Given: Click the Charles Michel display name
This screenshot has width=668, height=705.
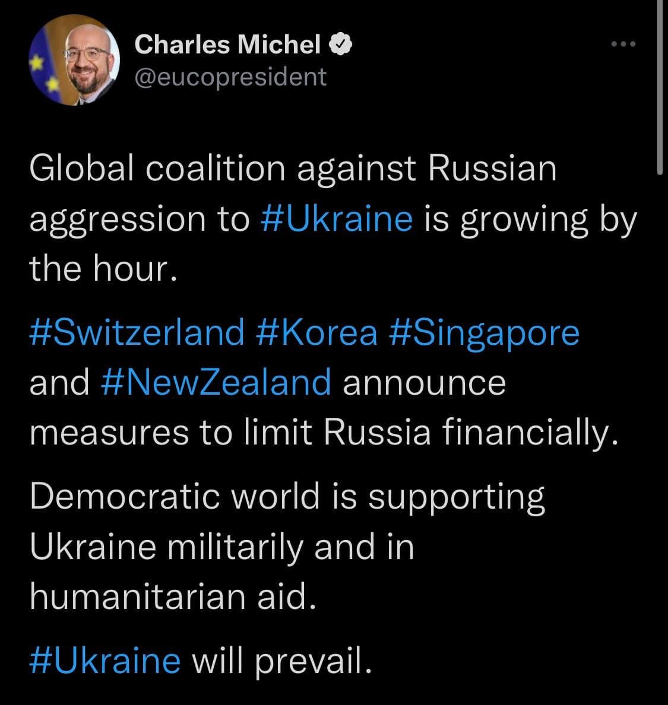Looking at the screenshot, I should [227, 45].
